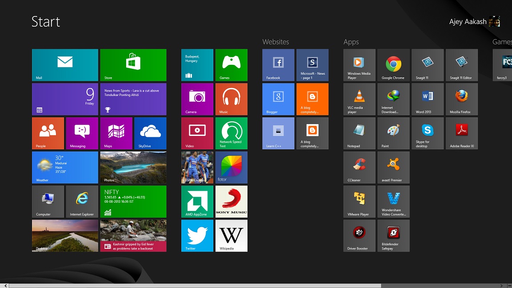Screen dimensions: 512x288
Task: Launch the Network Speed Test tile
Action: coord(232,133)
